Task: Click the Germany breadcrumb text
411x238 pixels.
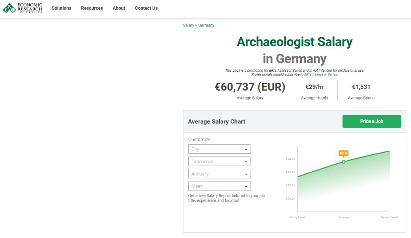Action: [x=206, y=25]
